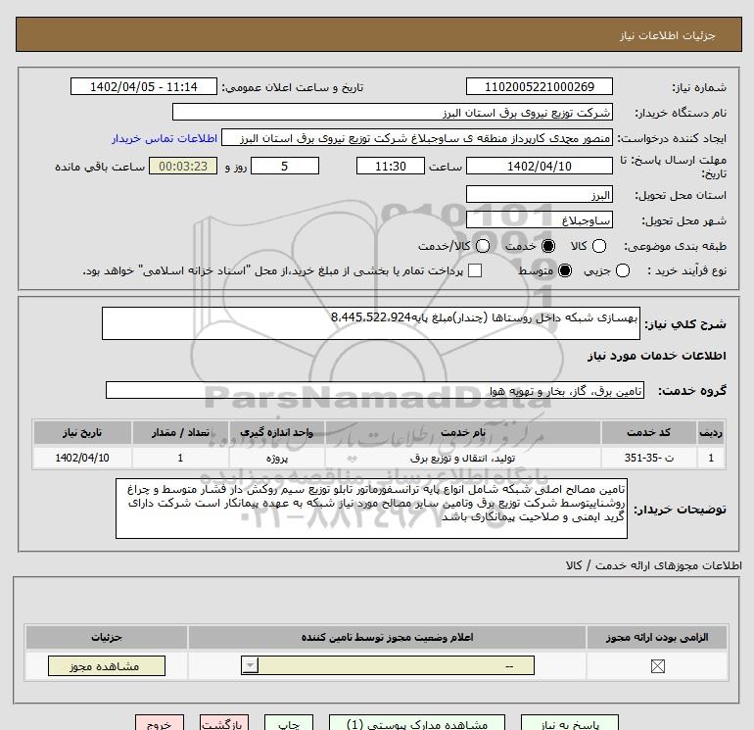This screenshot has width=754, height=730.
Task: Click the مشاهده مجوز button
Action: 107,666
